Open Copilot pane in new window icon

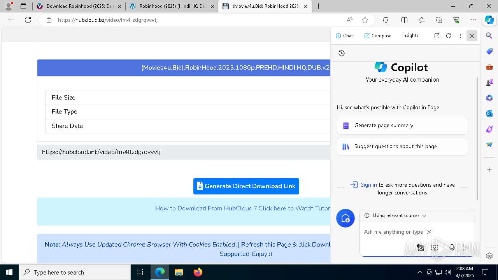point(437,36)
